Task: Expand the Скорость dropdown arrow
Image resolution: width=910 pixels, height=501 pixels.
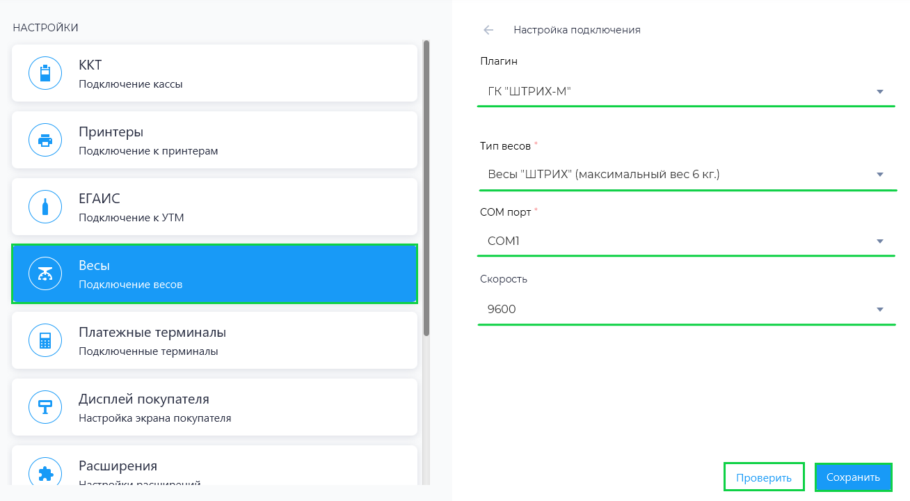Action: 879,310
